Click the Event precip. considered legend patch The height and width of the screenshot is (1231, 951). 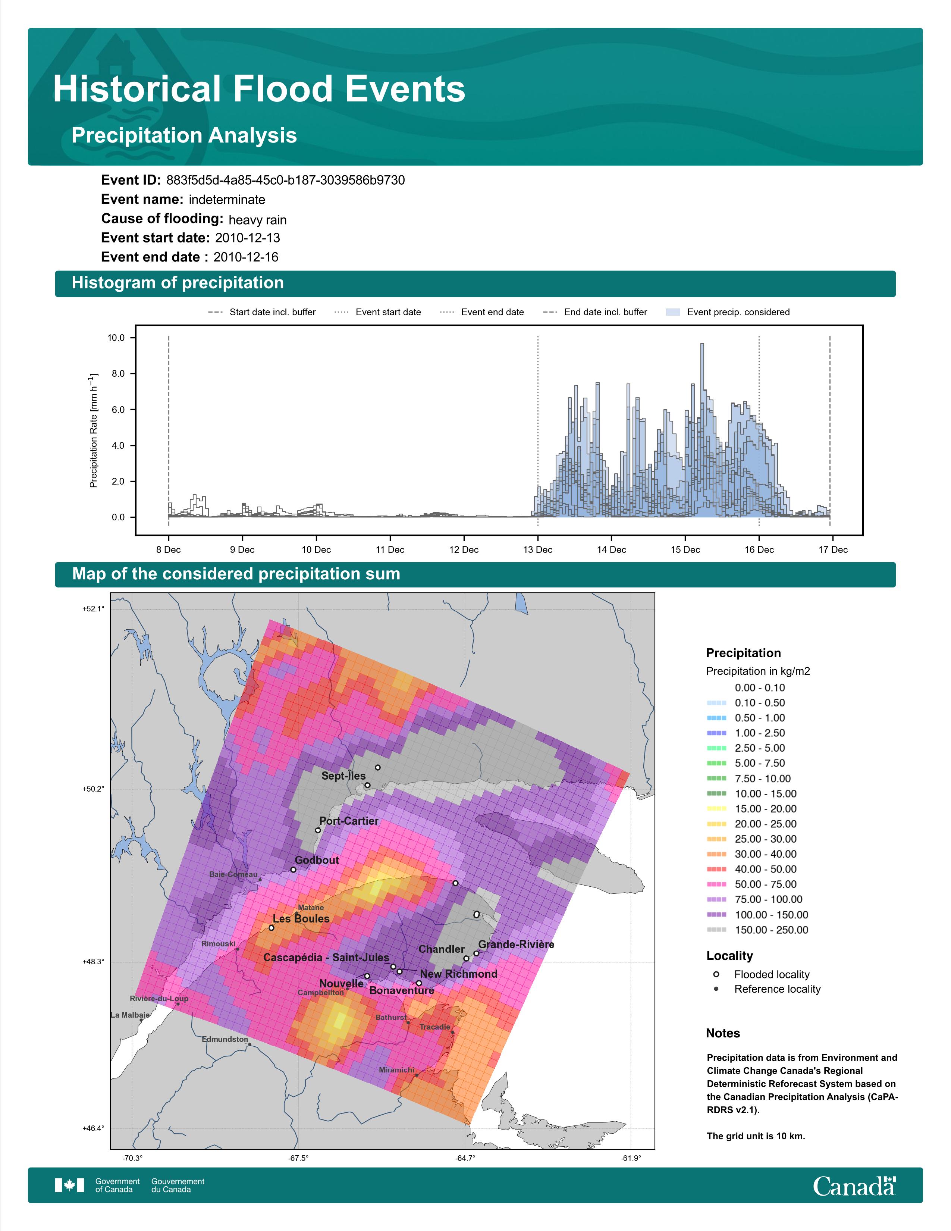[x=673, y=312]
